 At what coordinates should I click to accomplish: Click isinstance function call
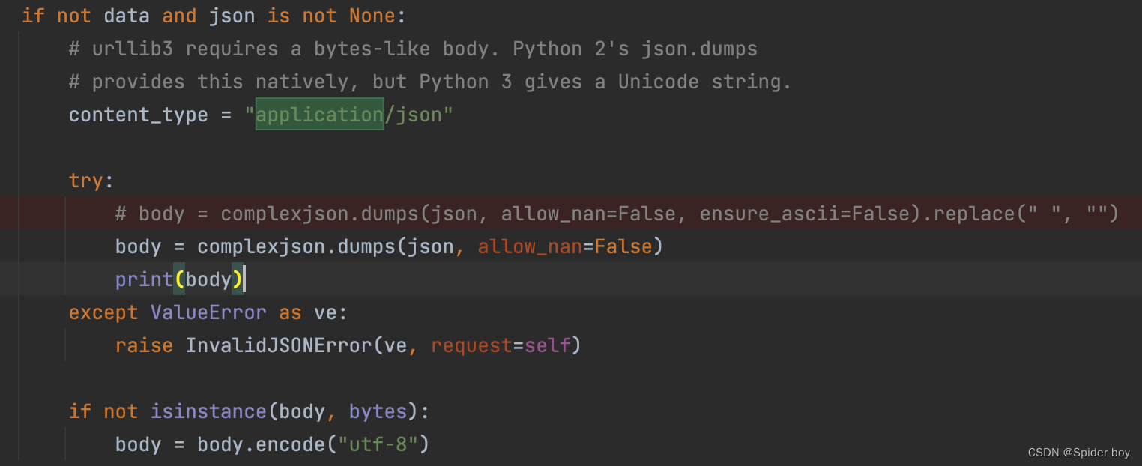(208, 411)
